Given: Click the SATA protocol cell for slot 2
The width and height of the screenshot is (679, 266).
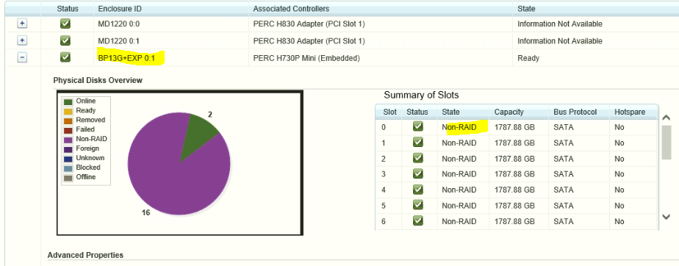Looking at the screenshot, I should (x=564, y=159).
